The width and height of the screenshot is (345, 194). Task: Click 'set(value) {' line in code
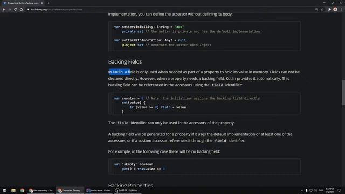point(134,103)
